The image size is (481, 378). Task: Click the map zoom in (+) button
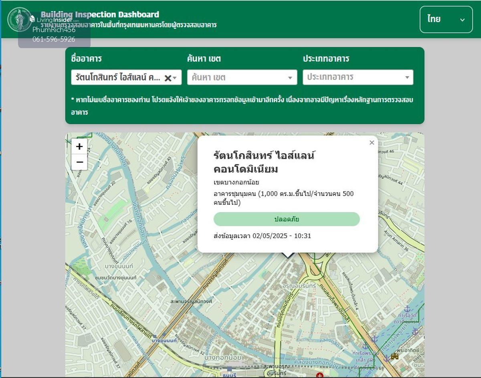point(79,147)
